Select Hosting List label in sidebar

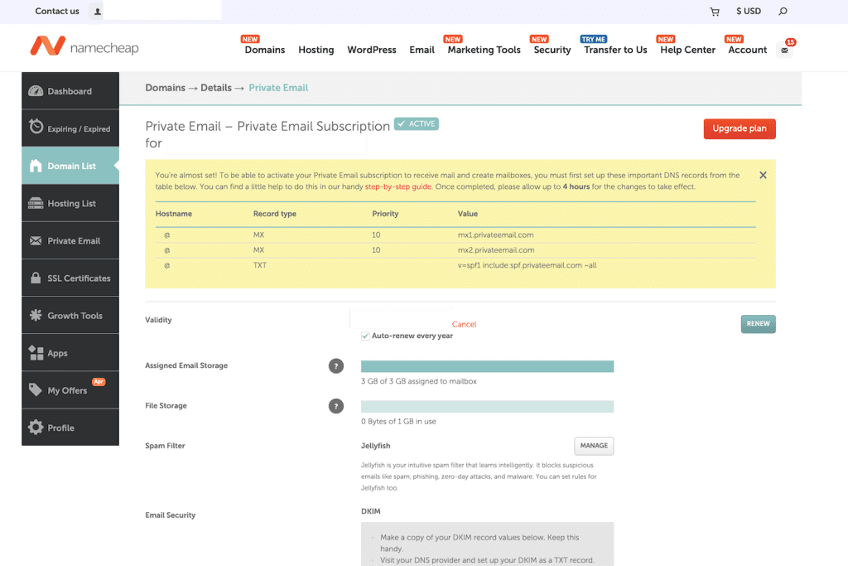tap(71, 204)
